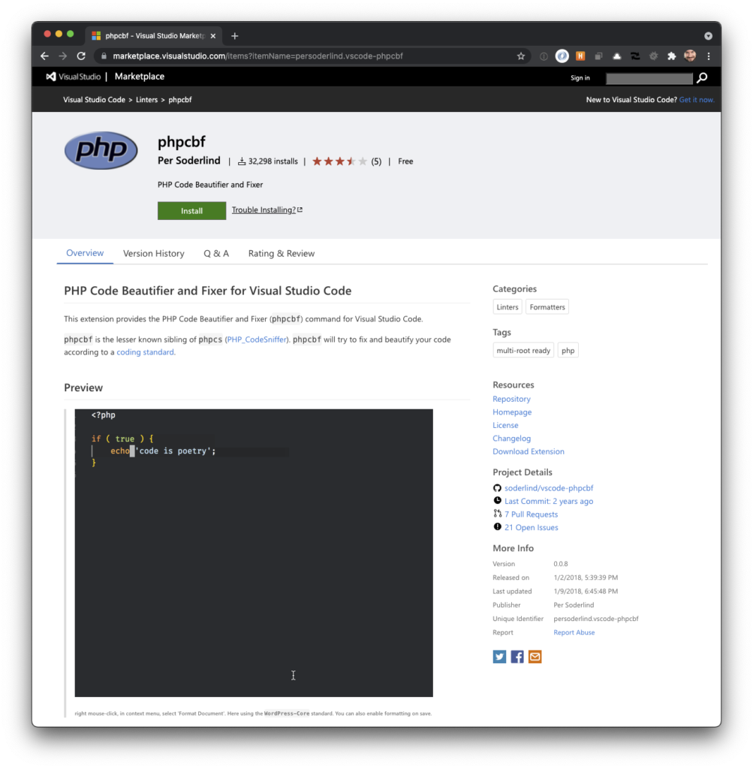The image size is (753, 769).
Task: Switch to the Rating & Review tab
Action: click(x=282, y=254)
